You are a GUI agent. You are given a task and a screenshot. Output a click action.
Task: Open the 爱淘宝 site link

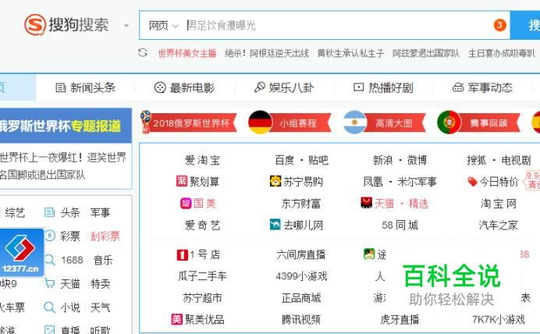tap(202, 160)
